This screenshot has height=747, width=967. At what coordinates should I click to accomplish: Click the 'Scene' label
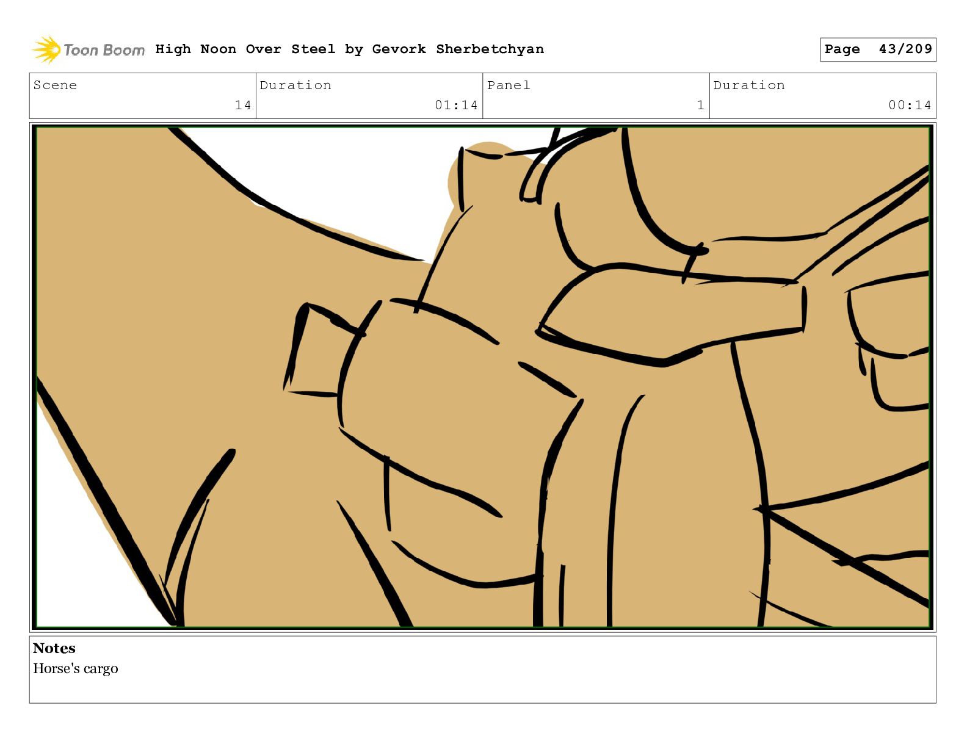55,85
